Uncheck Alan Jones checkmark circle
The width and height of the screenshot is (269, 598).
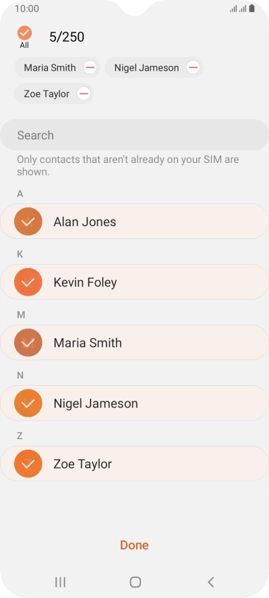click(x=28, y=222)
